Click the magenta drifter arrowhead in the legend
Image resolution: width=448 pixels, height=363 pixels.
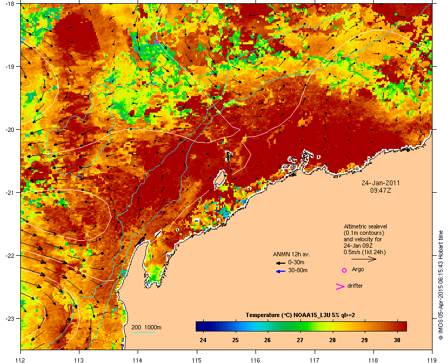340,287
